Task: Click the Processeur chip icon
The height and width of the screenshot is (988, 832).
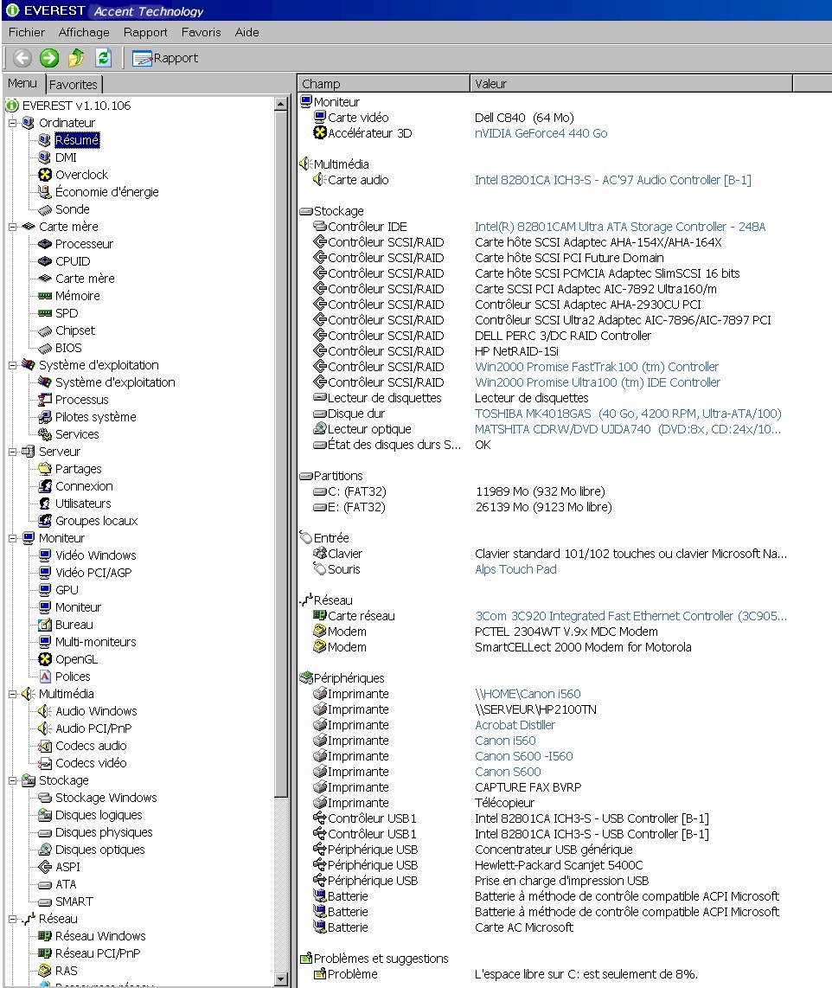Action: tap(45, 244)
